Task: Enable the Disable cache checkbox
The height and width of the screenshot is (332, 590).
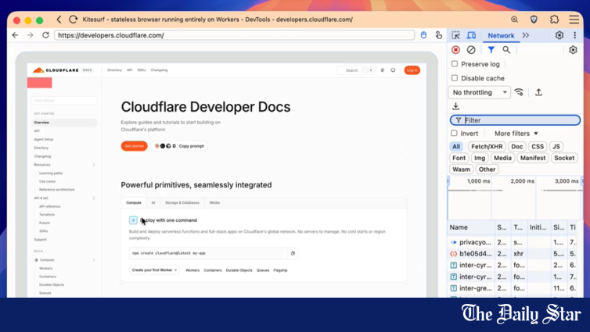Action: 455,78
